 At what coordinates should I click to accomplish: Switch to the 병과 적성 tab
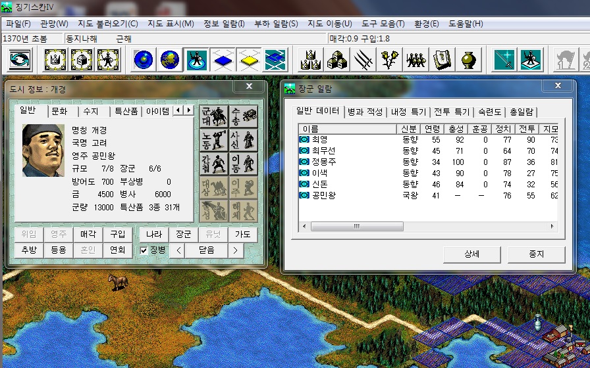(x=365, y=112)
